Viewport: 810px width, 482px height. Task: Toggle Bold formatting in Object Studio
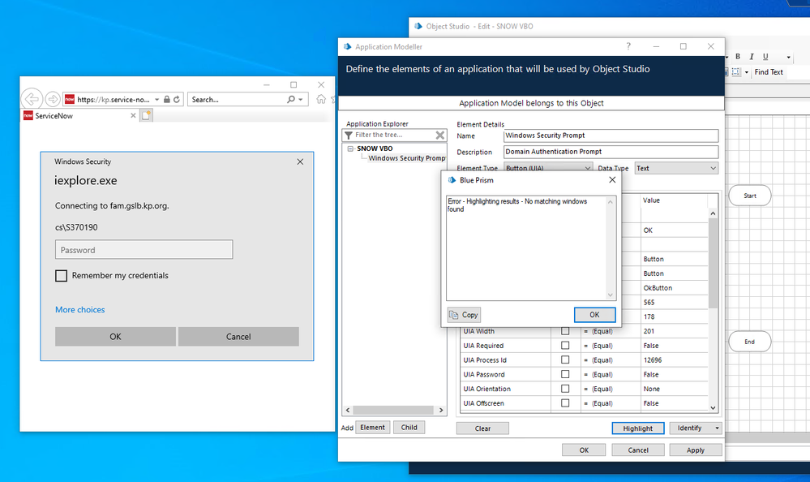pyautogui.click(x=738, y=57)
